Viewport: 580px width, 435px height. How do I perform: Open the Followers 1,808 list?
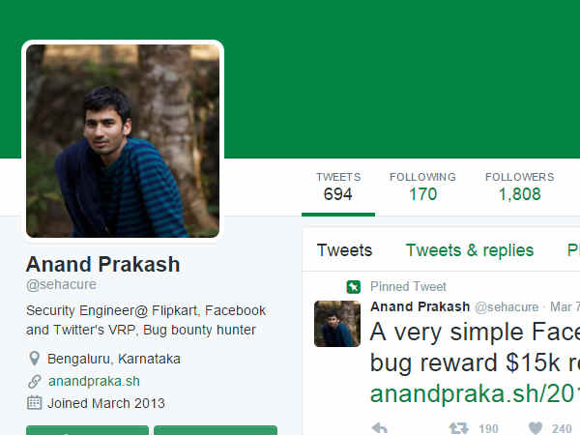click(520, 188)
